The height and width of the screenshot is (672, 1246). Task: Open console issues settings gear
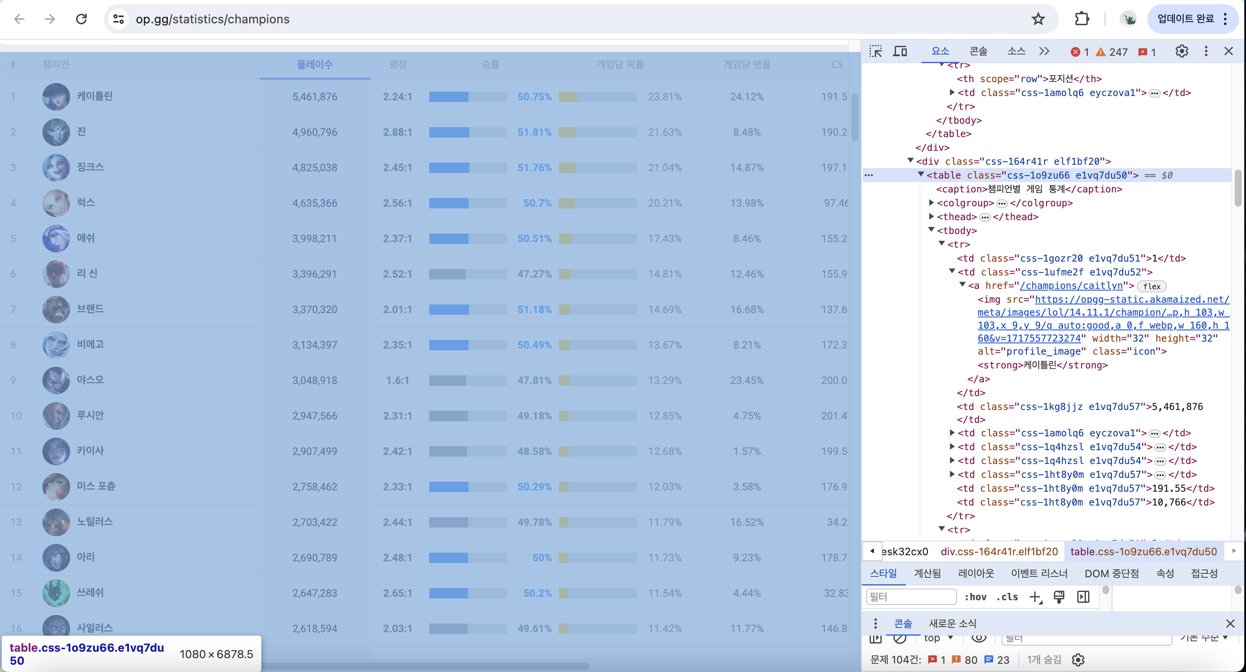[1078, 660]
